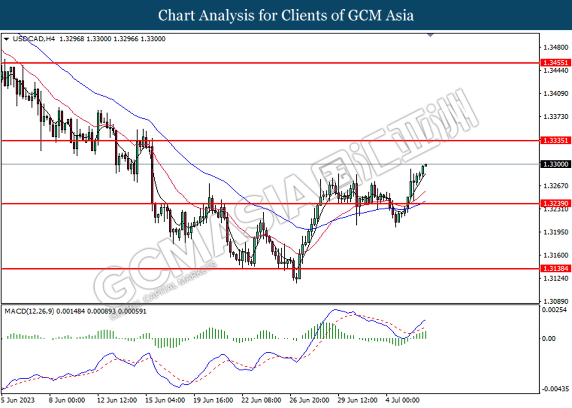Open the chart menu triangle beside USDCAD,H4
This screenshot has width=572, height=408.
coord(6,39)
